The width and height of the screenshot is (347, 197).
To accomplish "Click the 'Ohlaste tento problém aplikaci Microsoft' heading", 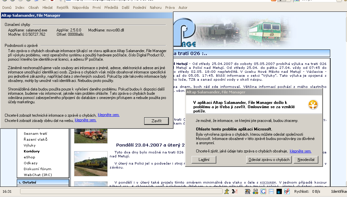I will (234, 129).
